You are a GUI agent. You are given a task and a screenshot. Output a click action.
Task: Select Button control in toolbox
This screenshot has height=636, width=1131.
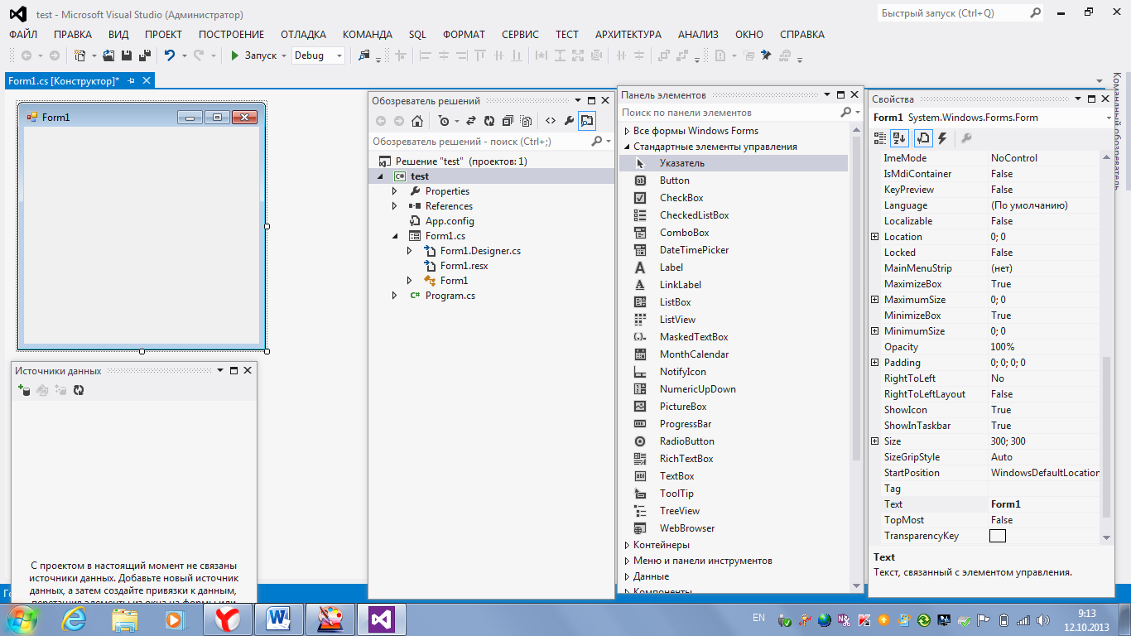click(x=675, y=181)
